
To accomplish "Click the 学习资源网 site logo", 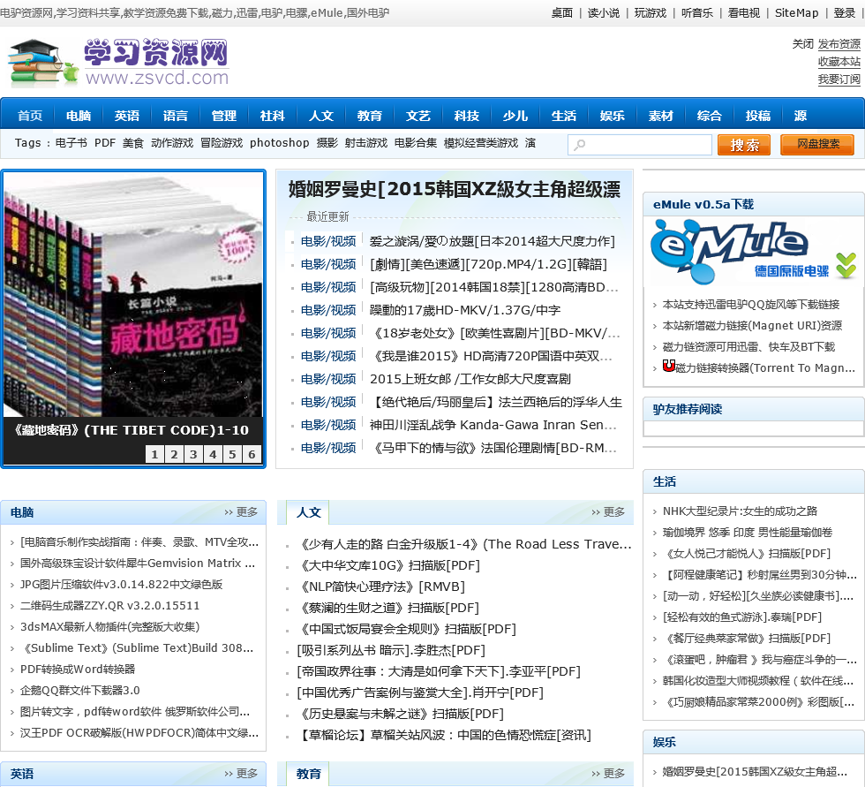I will coord(119,64).
